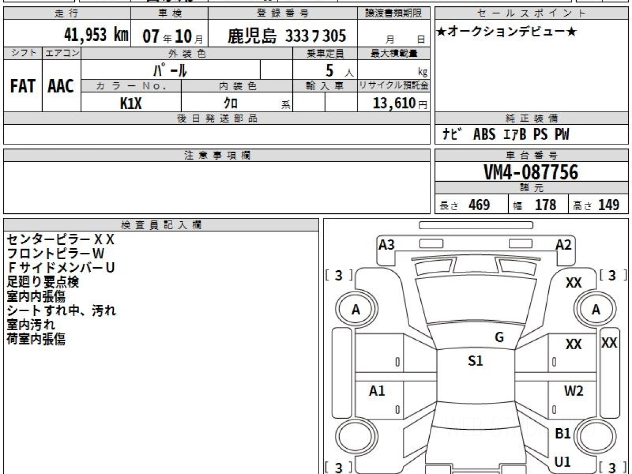Select the width value 幅 178

[535, 205]
